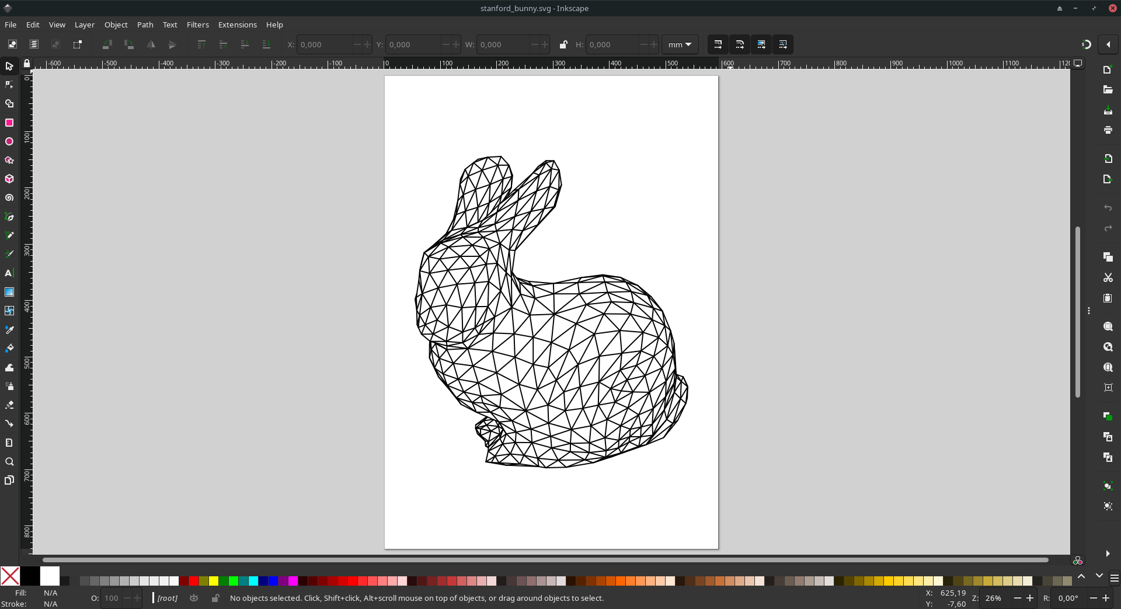
Task: Open display options at ruler end
Action: pos(1078,63)
